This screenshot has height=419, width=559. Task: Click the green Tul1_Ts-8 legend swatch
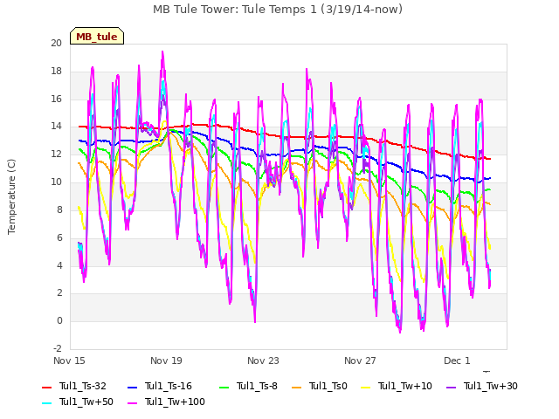(224, 388)
